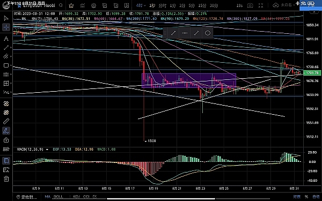322x201 pixels.
Task: Switch to the MA indicator tab
Action: coord(47,197)
